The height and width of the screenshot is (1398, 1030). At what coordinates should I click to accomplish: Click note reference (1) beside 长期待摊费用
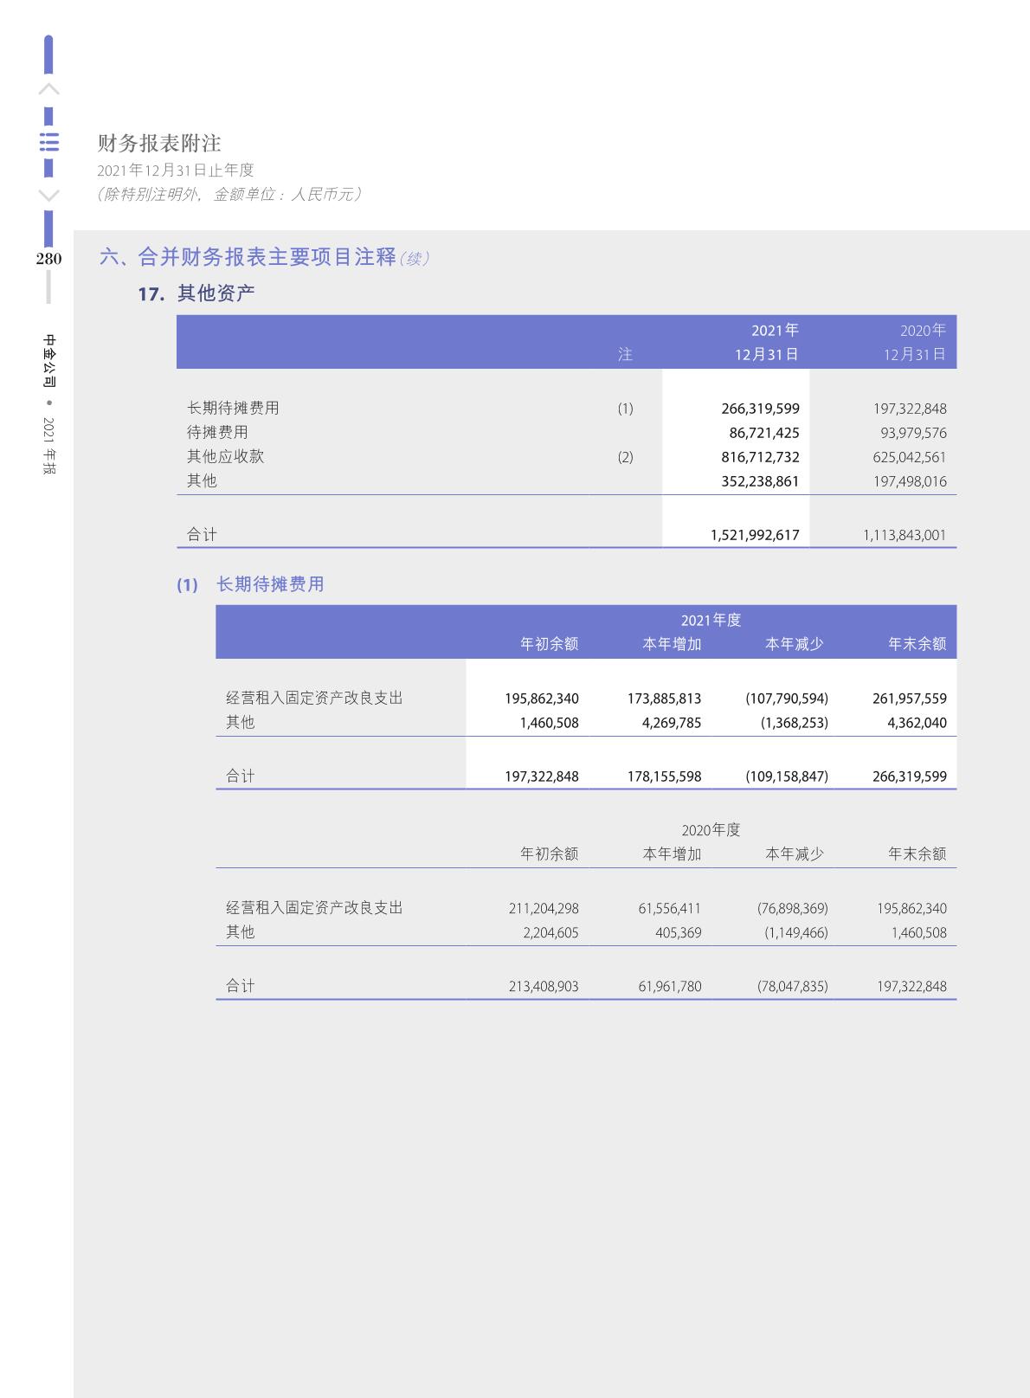[x=625, y=409]
